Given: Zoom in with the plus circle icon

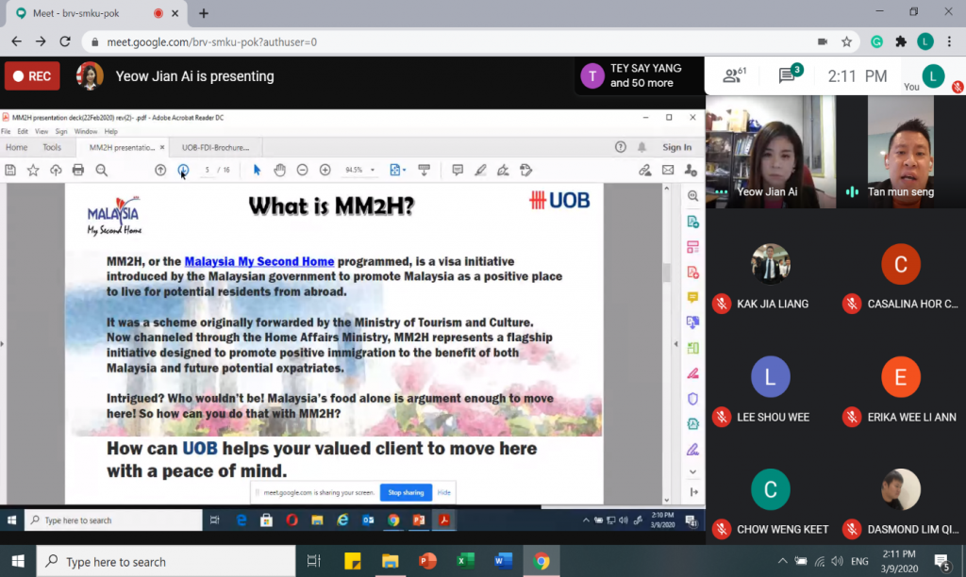Looking at the screenshot, I should coord(325,170).
